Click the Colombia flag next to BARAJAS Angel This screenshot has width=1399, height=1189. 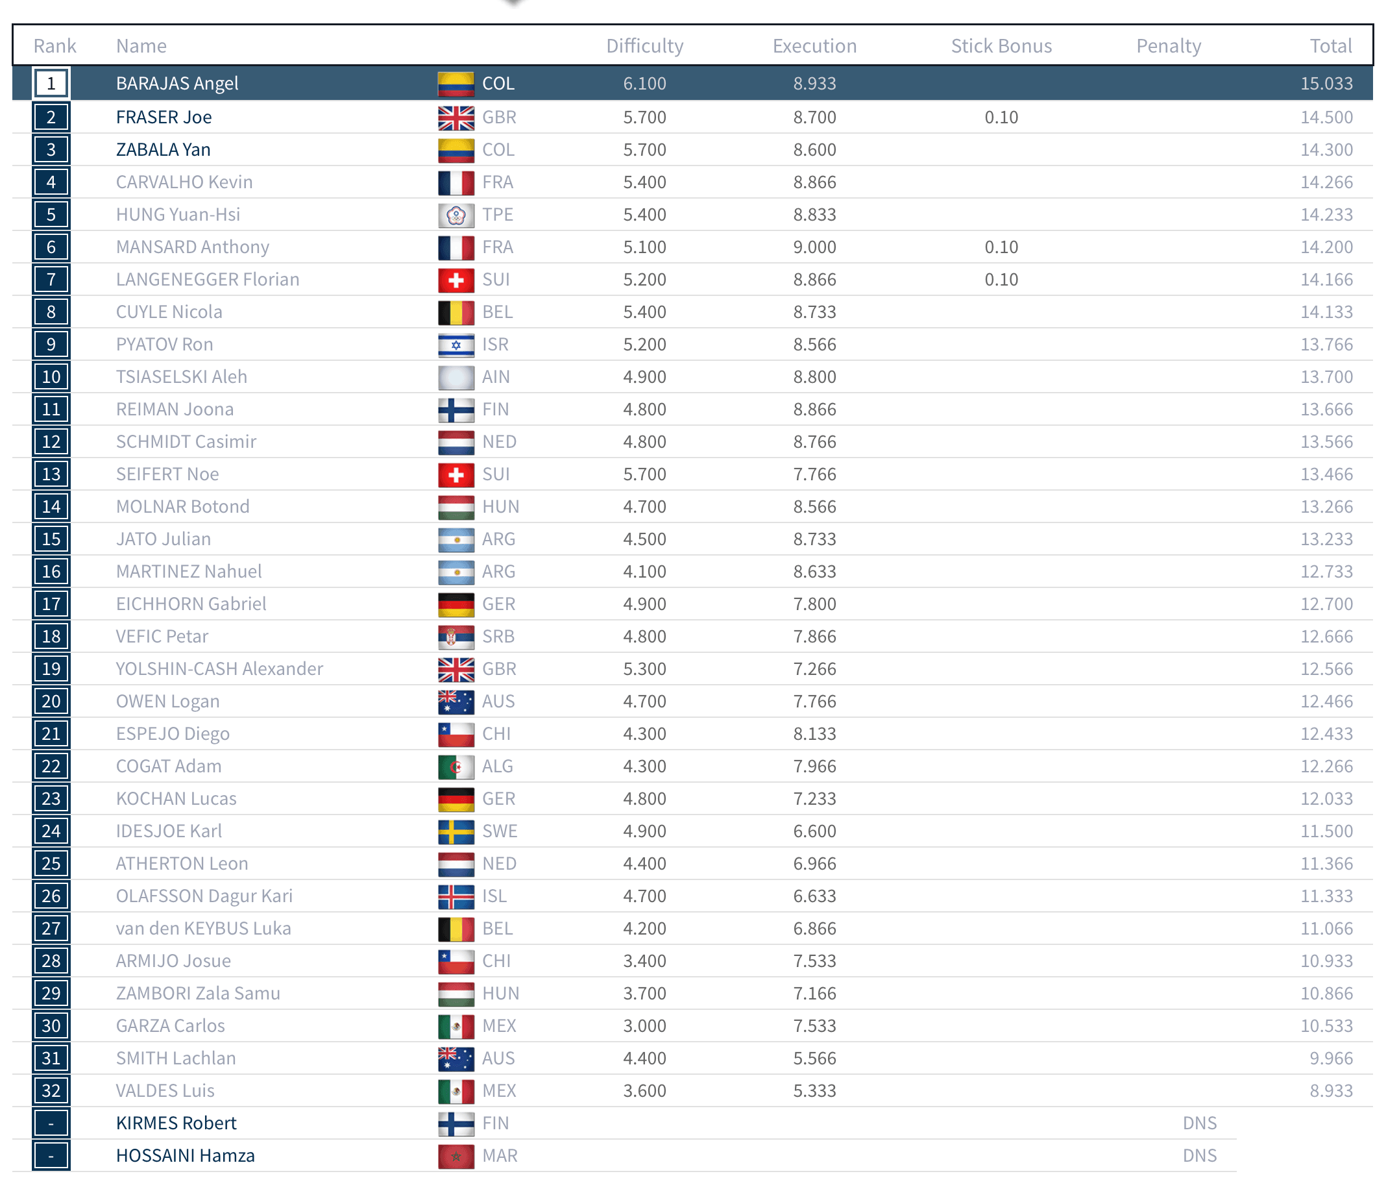(x=456, y=84)
